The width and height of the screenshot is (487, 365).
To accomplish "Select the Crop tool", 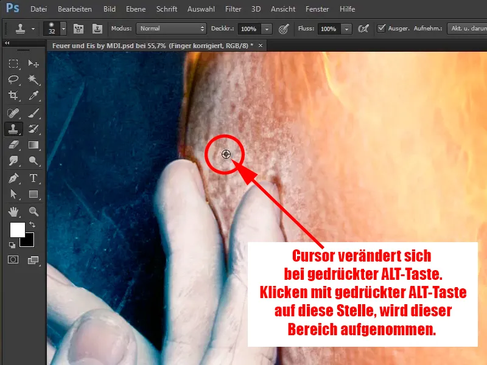I will point(13,96).
